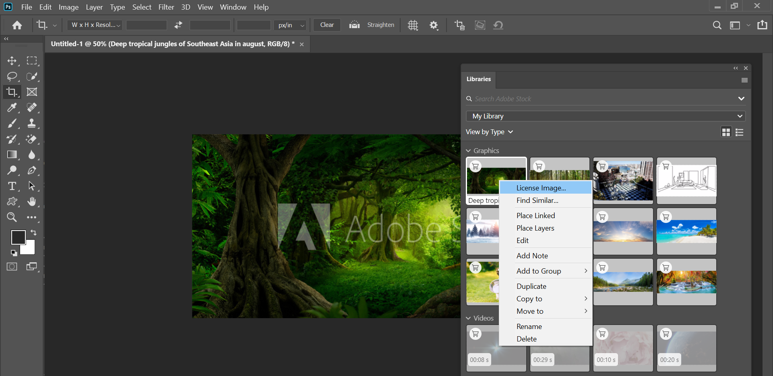The width and height of the screenshot is (773, 376).
Task: Select the Brush tool
Action: click(12, 123)
